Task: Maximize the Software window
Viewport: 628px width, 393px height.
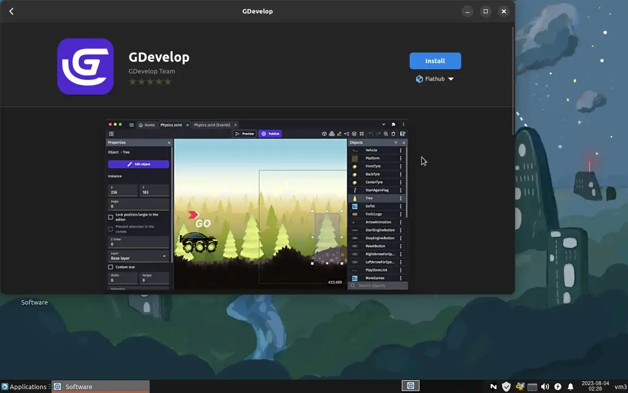Action: tap(486, 11)
